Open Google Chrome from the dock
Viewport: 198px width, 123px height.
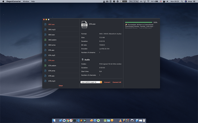[68, 121]
